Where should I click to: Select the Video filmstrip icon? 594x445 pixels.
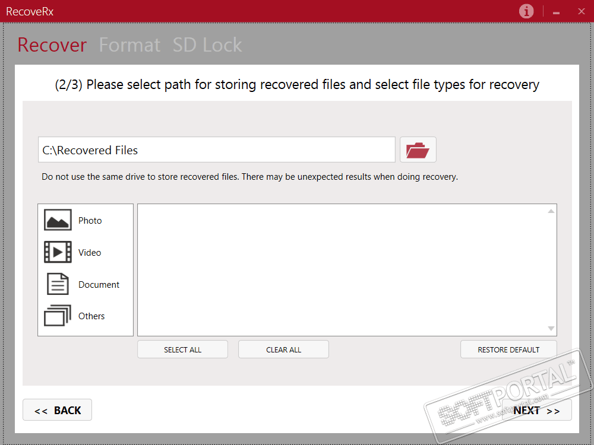click(x=58, y=252)
